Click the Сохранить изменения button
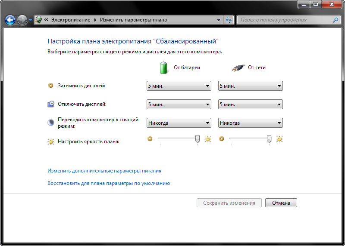 pos(229,203)
